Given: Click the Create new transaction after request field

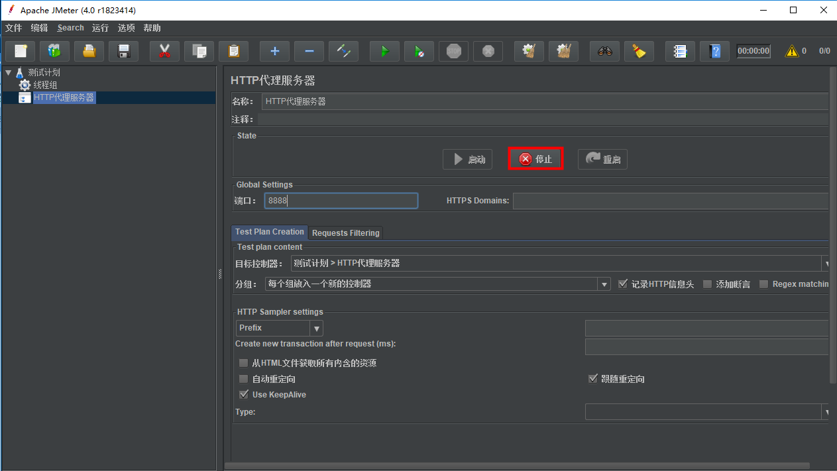Looking at the screenshot, I should point(707,347).
